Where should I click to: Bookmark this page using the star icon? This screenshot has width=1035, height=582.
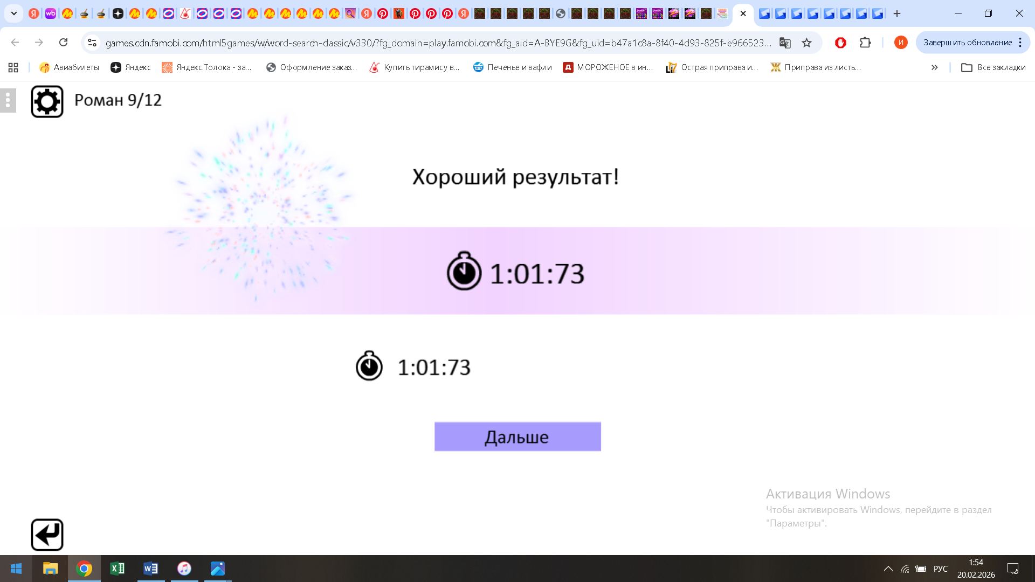point(807,43)
